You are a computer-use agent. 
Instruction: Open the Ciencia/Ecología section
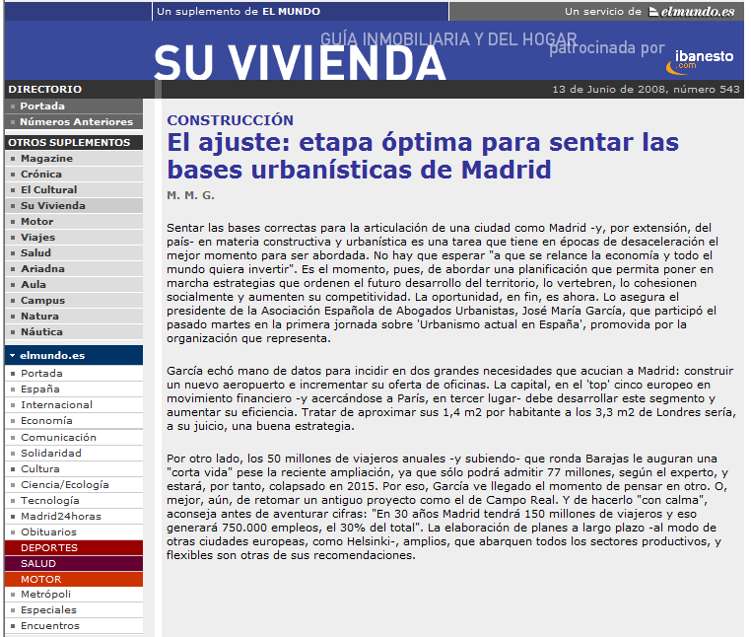(65, 484)
